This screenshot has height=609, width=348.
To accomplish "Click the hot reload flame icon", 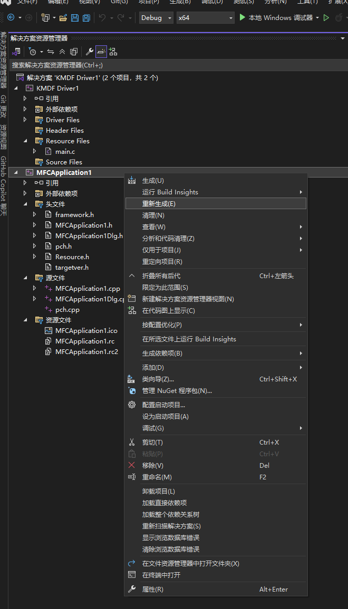I will pyautogui.click(x=339, y=17).
